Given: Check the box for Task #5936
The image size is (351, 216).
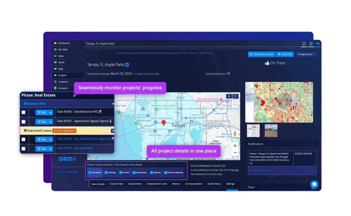Looking at the screenshot, I should click(23, 112).
